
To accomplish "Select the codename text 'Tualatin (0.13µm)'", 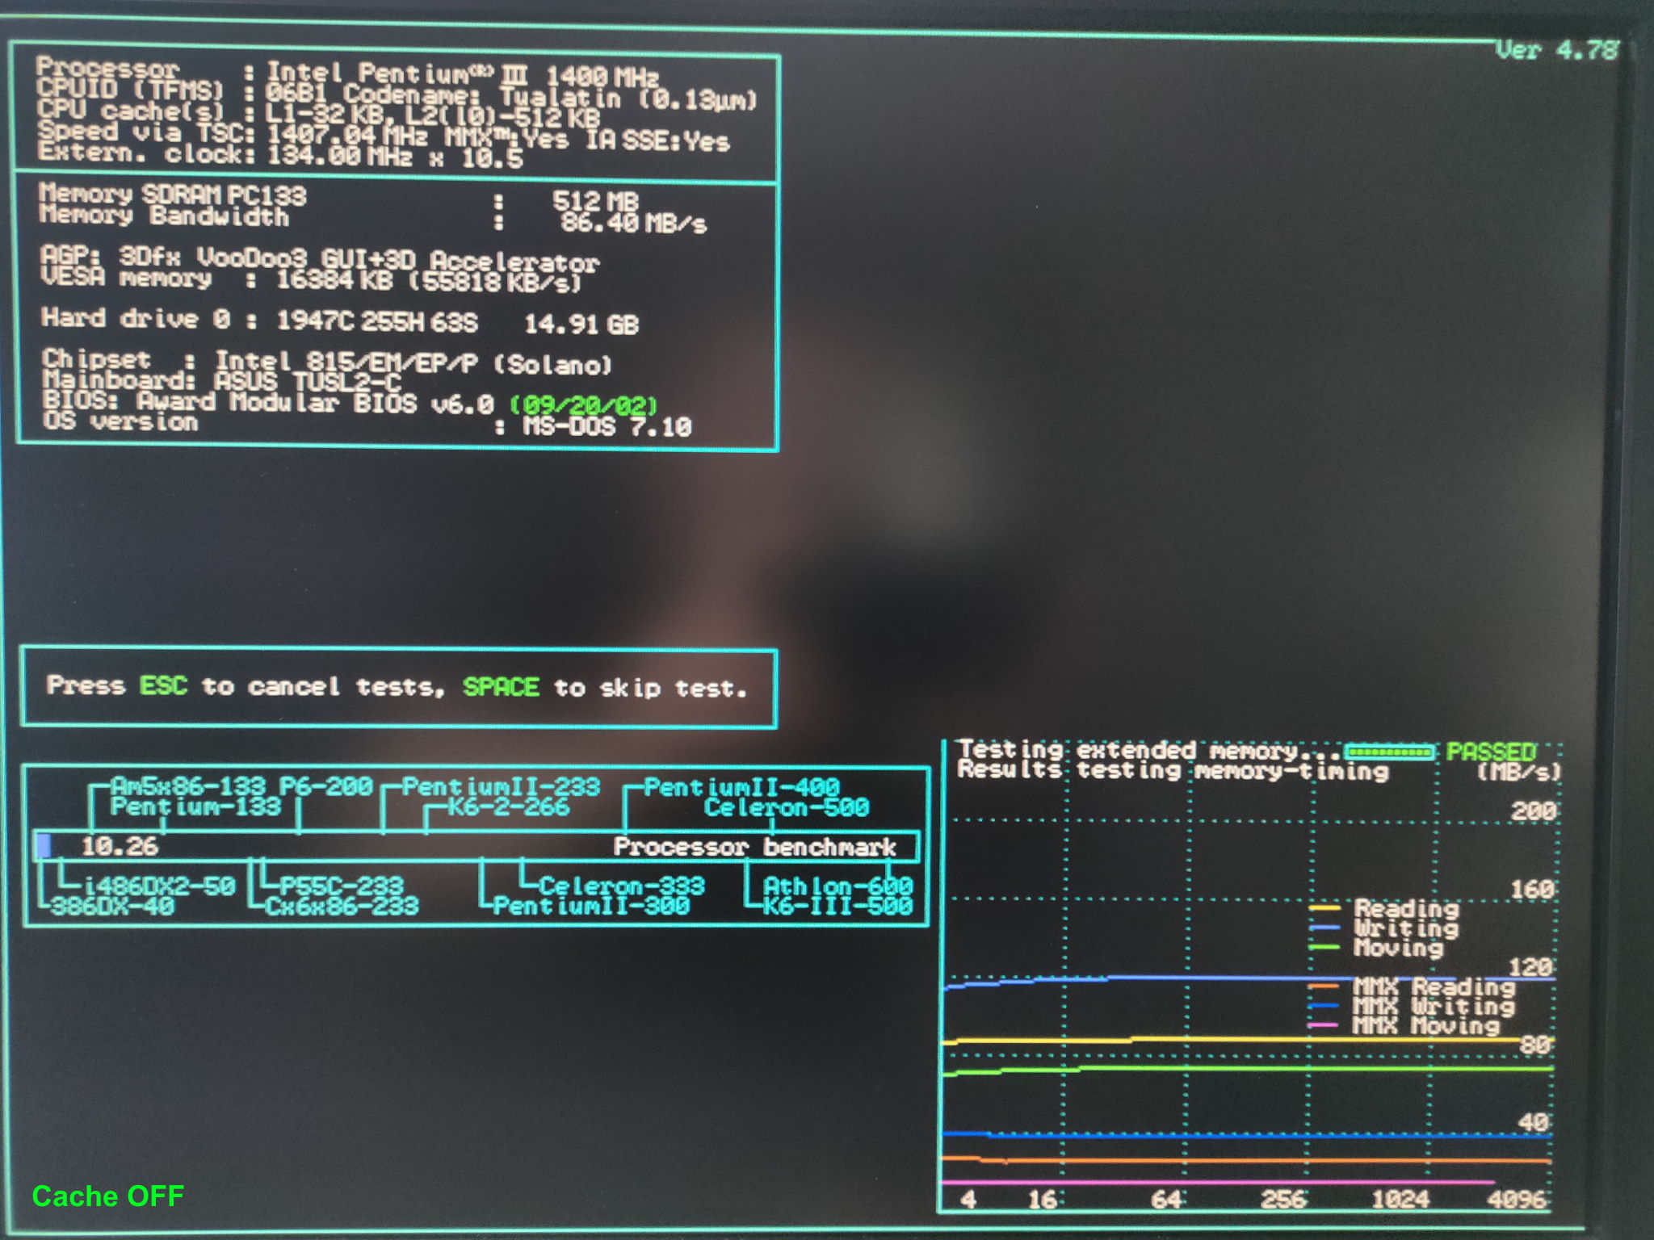I will point(628,98).
